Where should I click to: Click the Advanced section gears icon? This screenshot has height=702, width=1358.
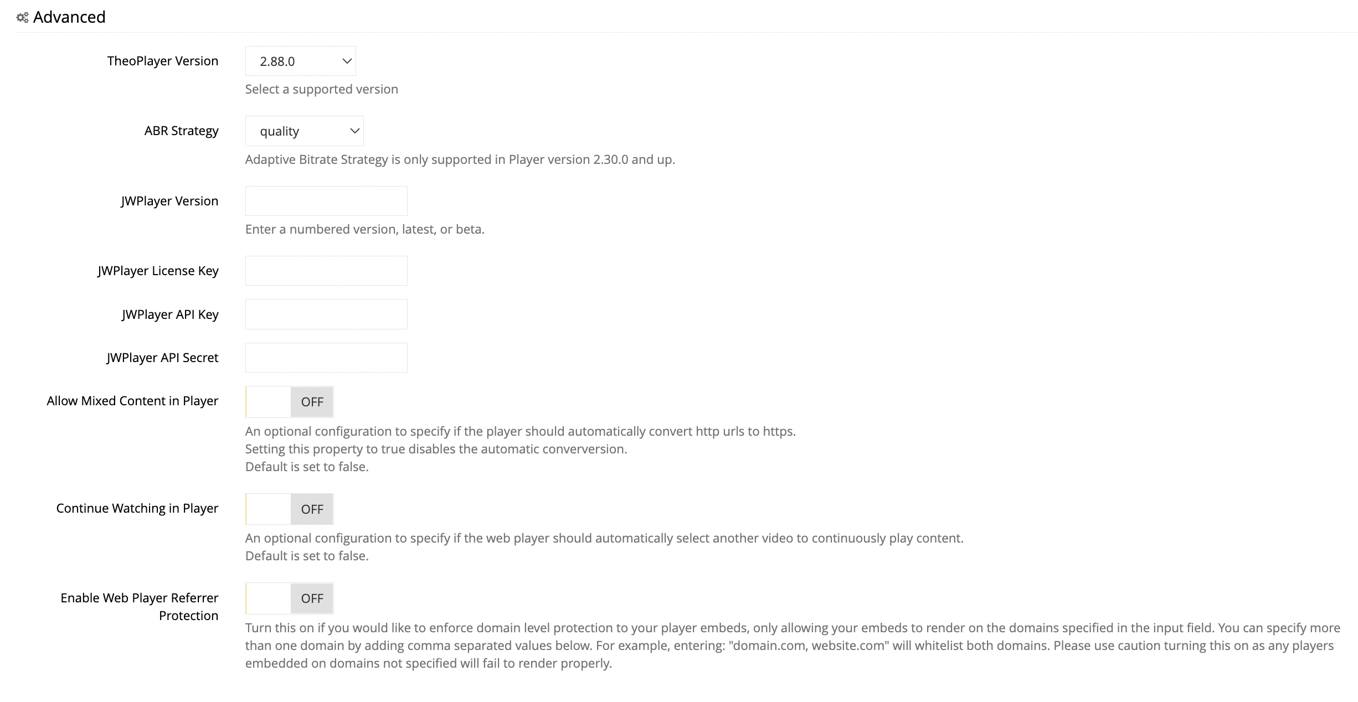(22, 18)
